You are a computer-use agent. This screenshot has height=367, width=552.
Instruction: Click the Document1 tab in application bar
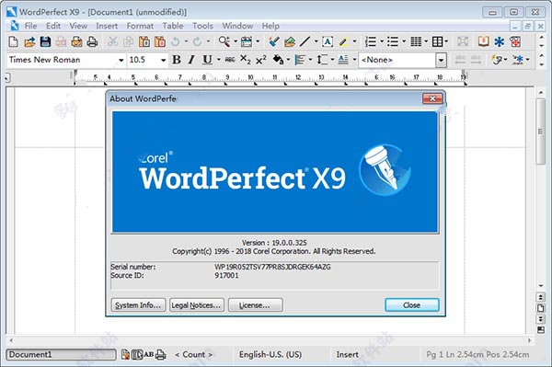[x=61, y=354]
